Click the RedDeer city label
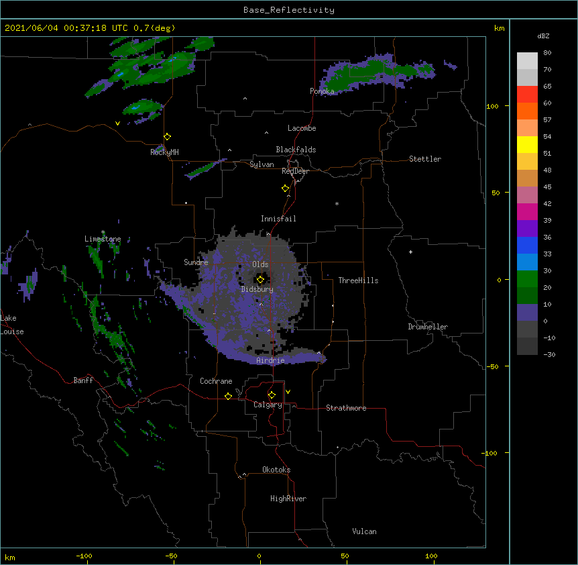 pyautogui.click(x=295, y=171)
